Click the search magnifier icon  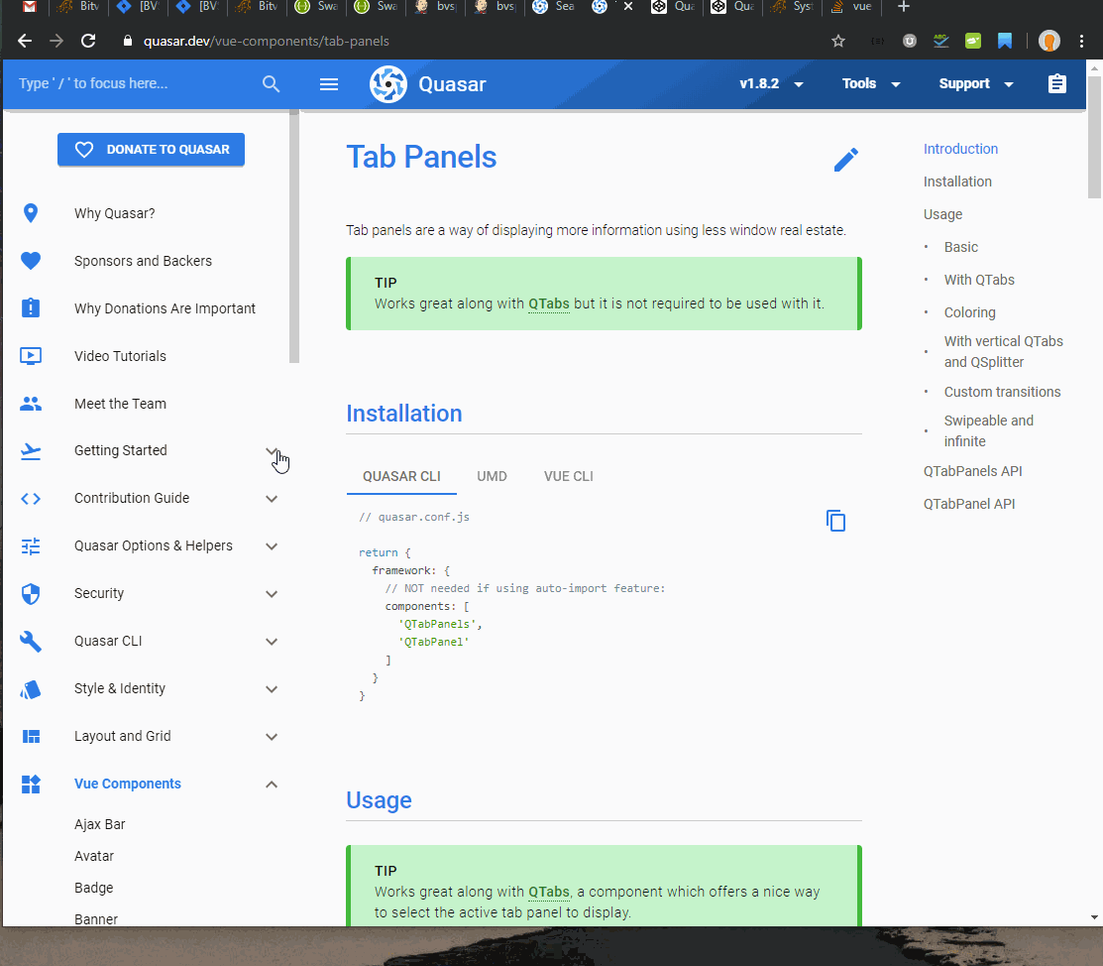(x=271, y=83)
